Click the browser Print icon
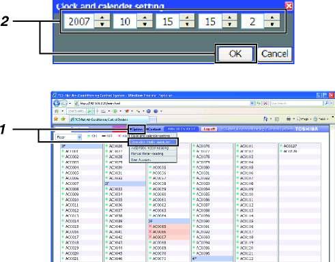This screenshot has width=335, height=262. 289,119
